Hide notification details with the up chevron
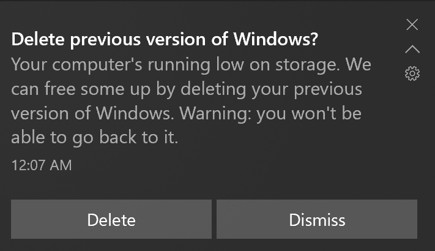This screenshot has width=435, height=251. tap(412, 49)
